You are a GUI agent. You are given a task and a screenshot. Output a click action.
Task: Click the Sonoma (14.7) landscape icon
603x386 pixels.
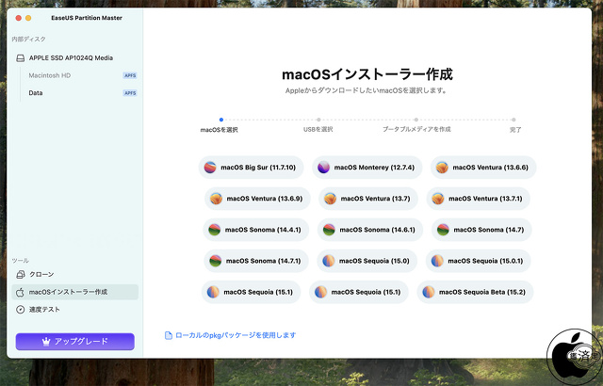[443, 230]
